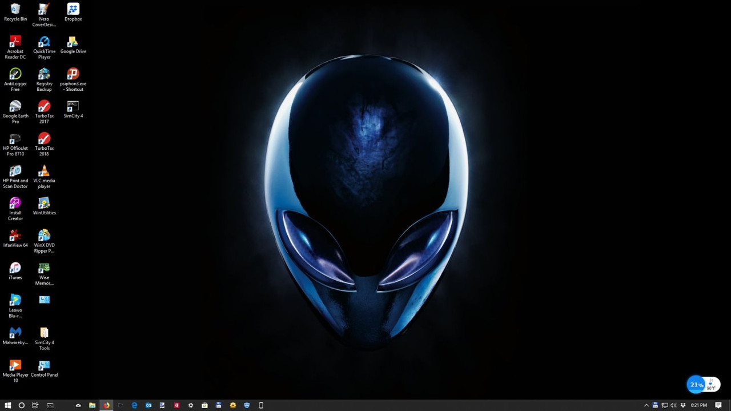Launch Outlook from the taskbar

(148, 405)
